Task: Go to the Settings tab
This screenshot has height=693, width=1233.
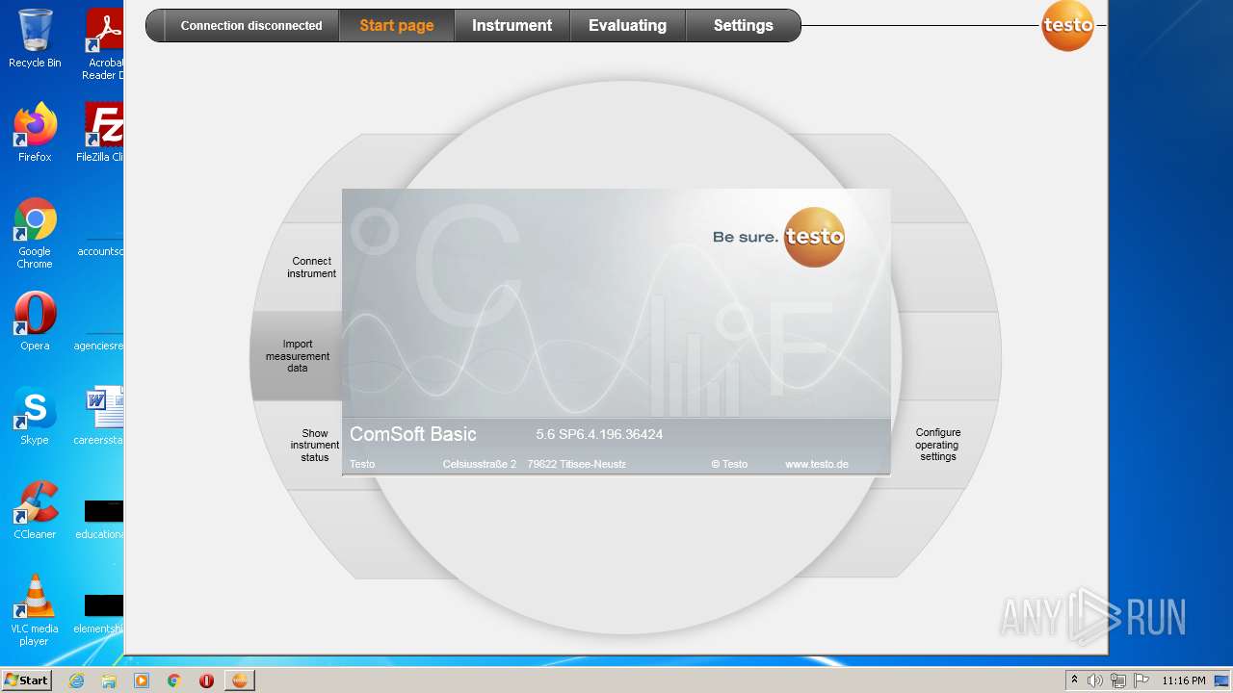Action: [743, 26]
